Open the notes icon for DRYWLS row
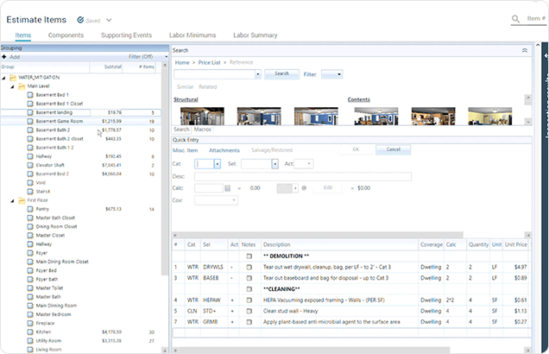The width and height of the screenshot is (549, 354). [x=249, y=268]
